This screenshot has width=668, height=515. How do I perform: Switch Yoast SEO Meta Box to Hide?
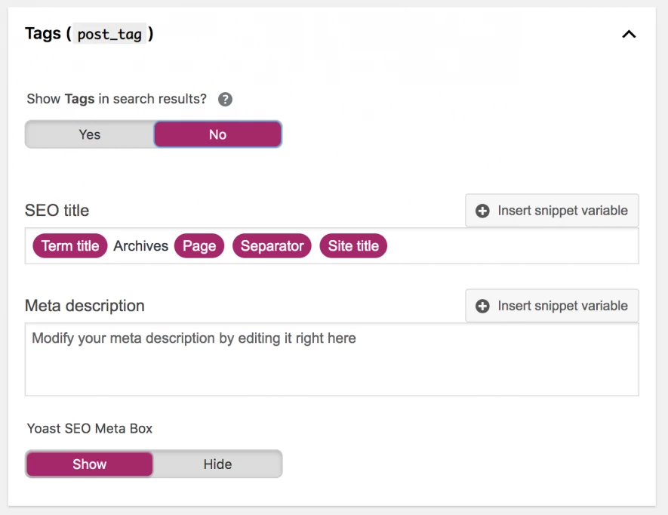[217, 464]
